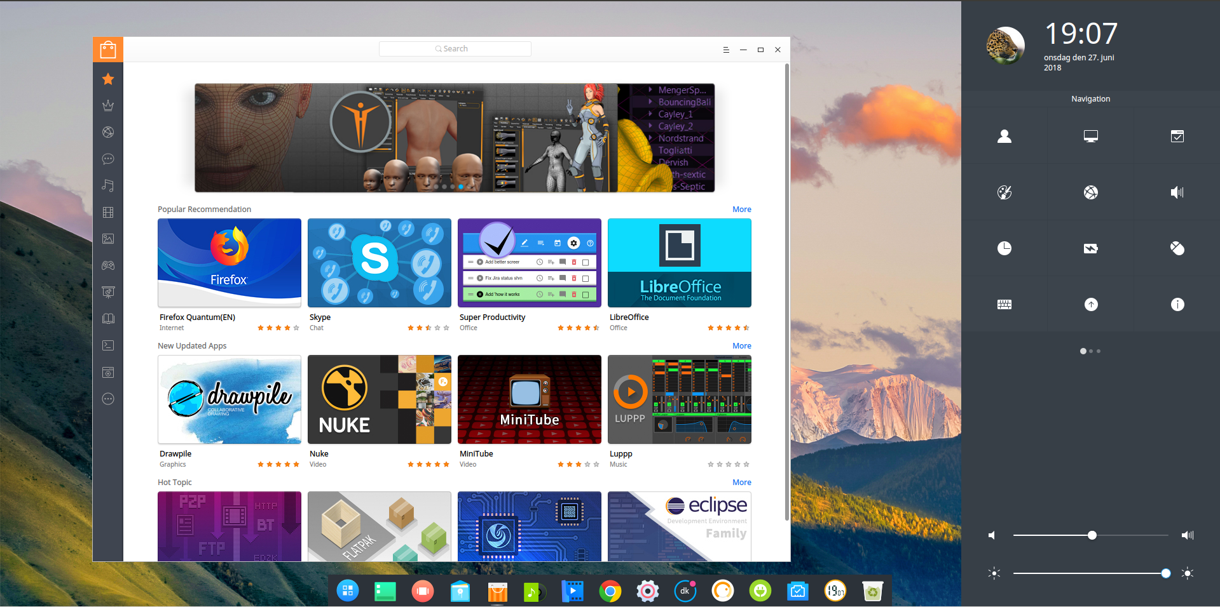Open Mouse settings in Navigation panel
The width and height of the screenshot is (1220, 607).
click(1177, 248)
